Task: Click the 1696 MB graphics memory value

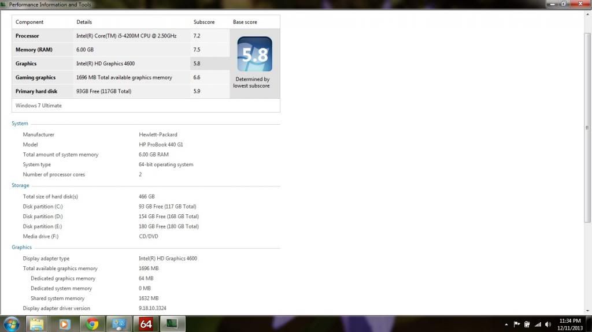Action: pyautogui.click(x=149, y=268)
